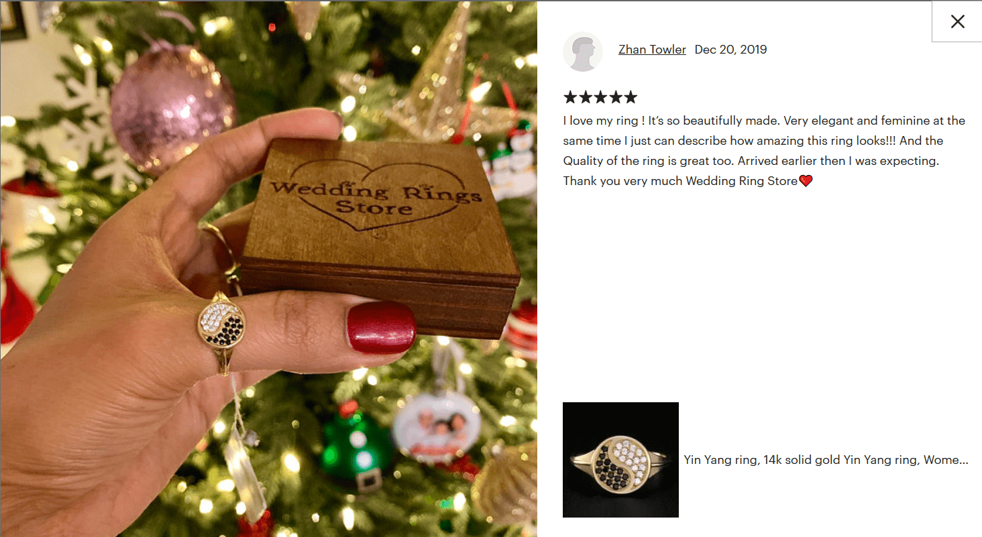
Task: Click the red painted thumbnail in the photo
Action: tap(381, 327)
